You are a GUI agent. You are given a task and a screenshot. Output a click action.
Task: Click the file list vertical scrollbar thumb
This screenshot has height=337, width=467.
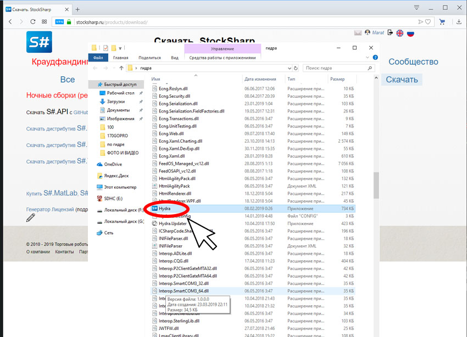376,185
